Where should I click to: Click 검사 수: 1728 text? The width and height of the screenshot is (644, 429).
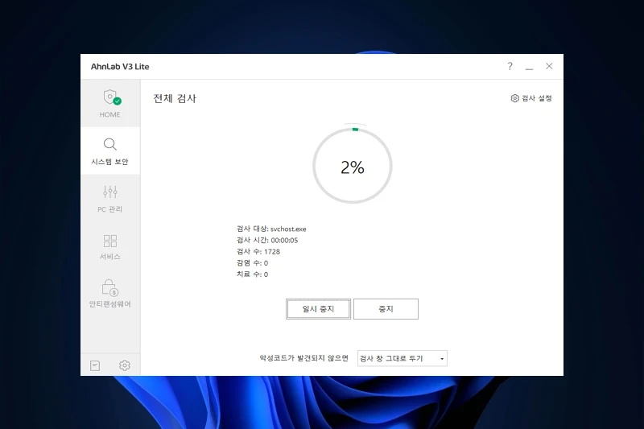pyautogui.click(x=258, y=252)
